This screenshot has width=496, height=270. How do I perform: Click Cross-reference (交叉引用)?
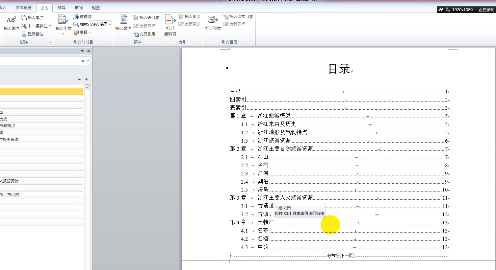[144, 34]
